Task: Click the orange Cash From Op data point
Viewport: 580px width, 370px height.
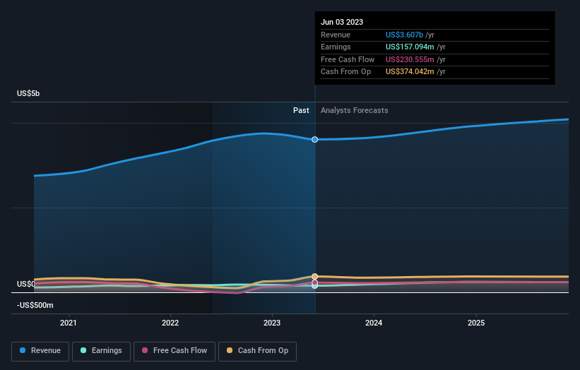Action: (x=315, y=277)
